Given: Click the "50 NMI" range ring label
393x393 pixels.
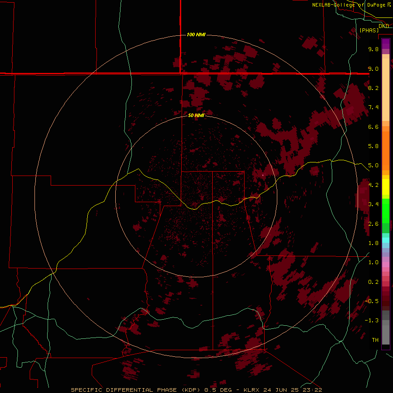Looking at the screenshot, I should [x=196, y=115].
